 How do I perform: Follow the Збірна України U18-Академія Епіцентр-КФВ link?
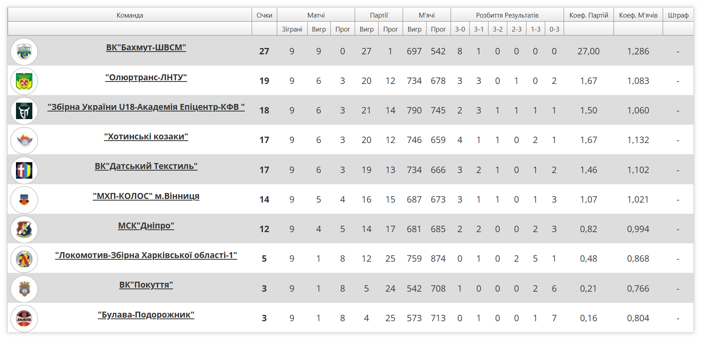(x=146, y=107)
